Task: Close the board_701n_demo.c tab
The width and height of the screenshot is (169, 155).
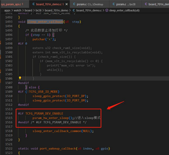Action: click(67, 4)
